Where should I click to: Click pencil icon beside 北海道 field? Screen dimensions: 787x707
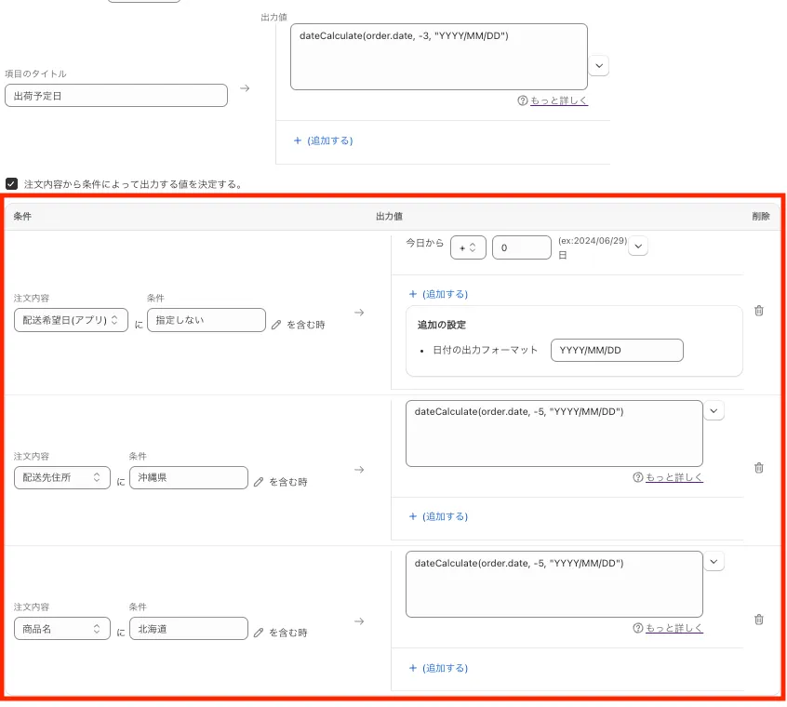pos(259,633)
